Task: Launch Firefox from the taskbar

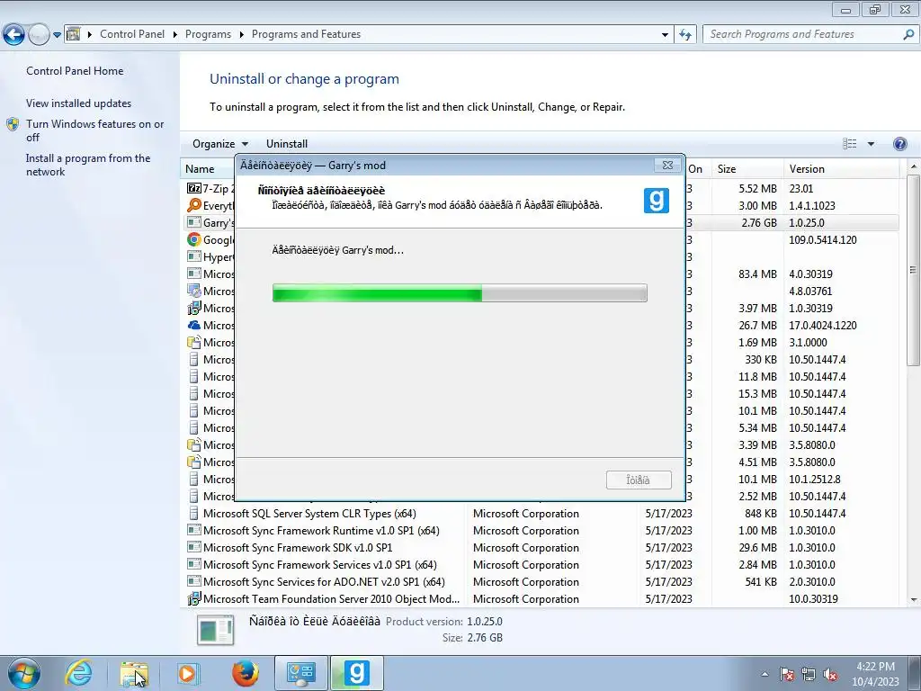Action: 245,673
